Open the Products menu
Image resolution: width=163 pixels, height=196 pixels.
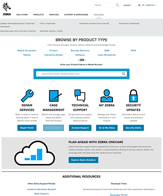coord(38,15)
